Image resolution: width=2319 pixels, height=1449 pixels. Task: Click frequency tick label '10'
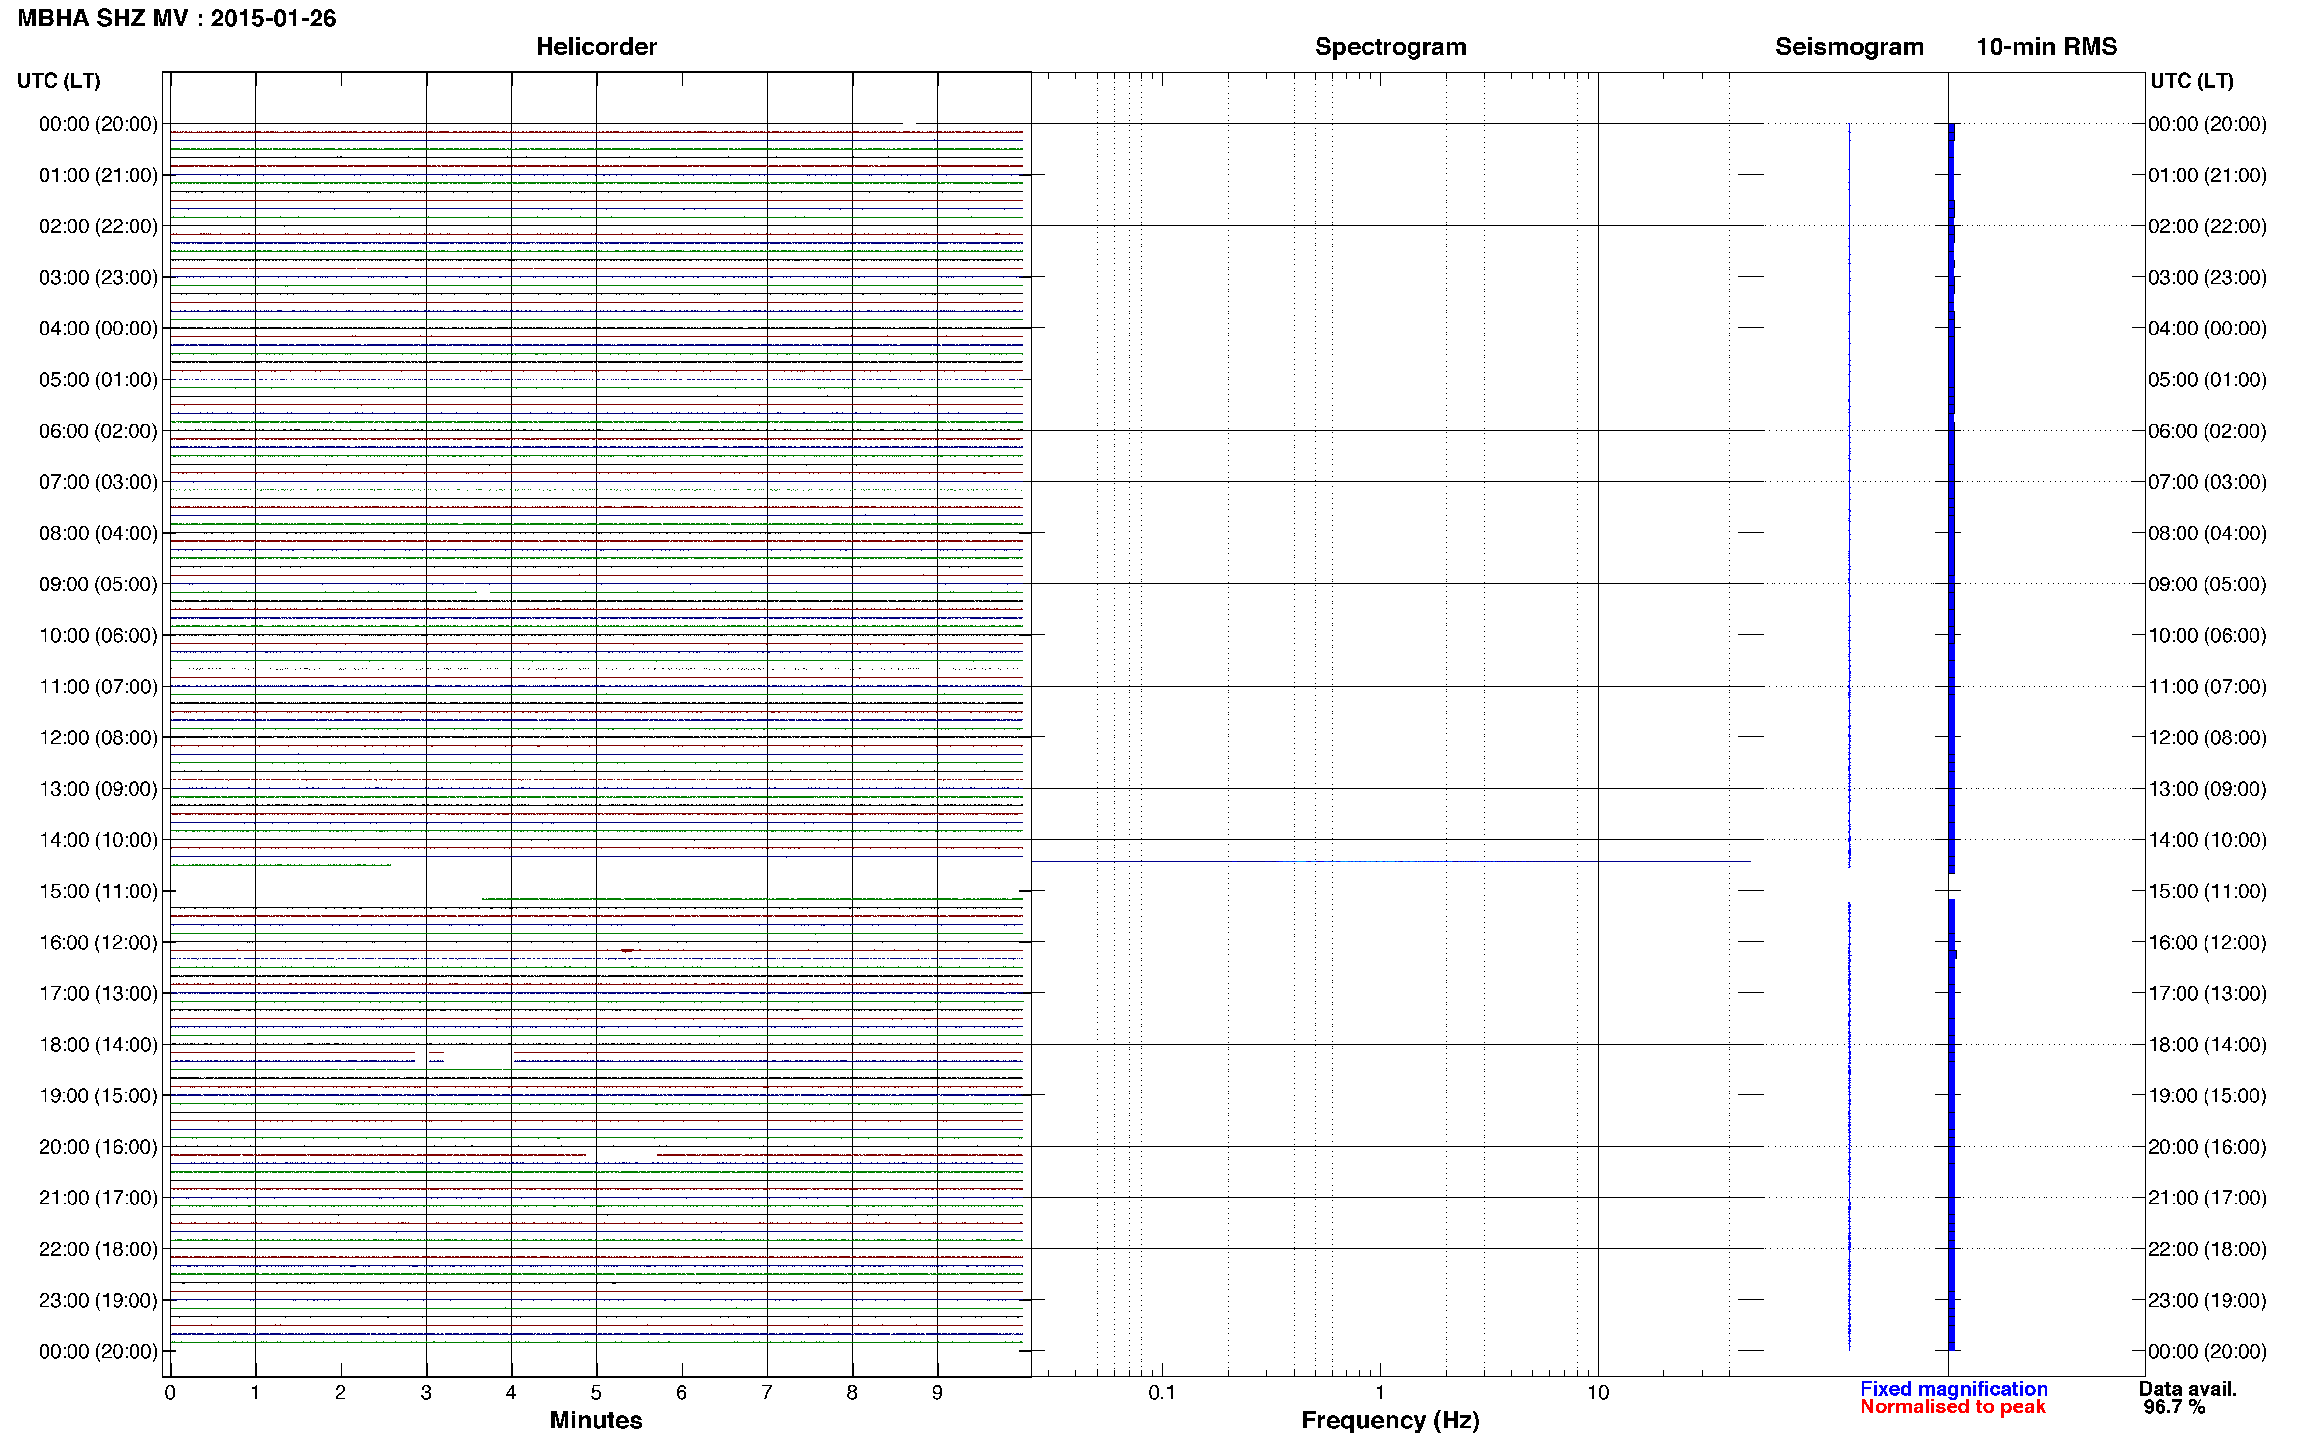1598,1392
